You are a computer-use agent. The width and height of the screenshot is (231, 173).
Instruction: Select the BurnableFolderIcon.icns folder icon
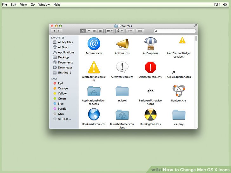122,115
